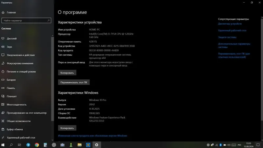Select the 19042.685 OS build text
This screenshot has height=148, width=263.
94,113
